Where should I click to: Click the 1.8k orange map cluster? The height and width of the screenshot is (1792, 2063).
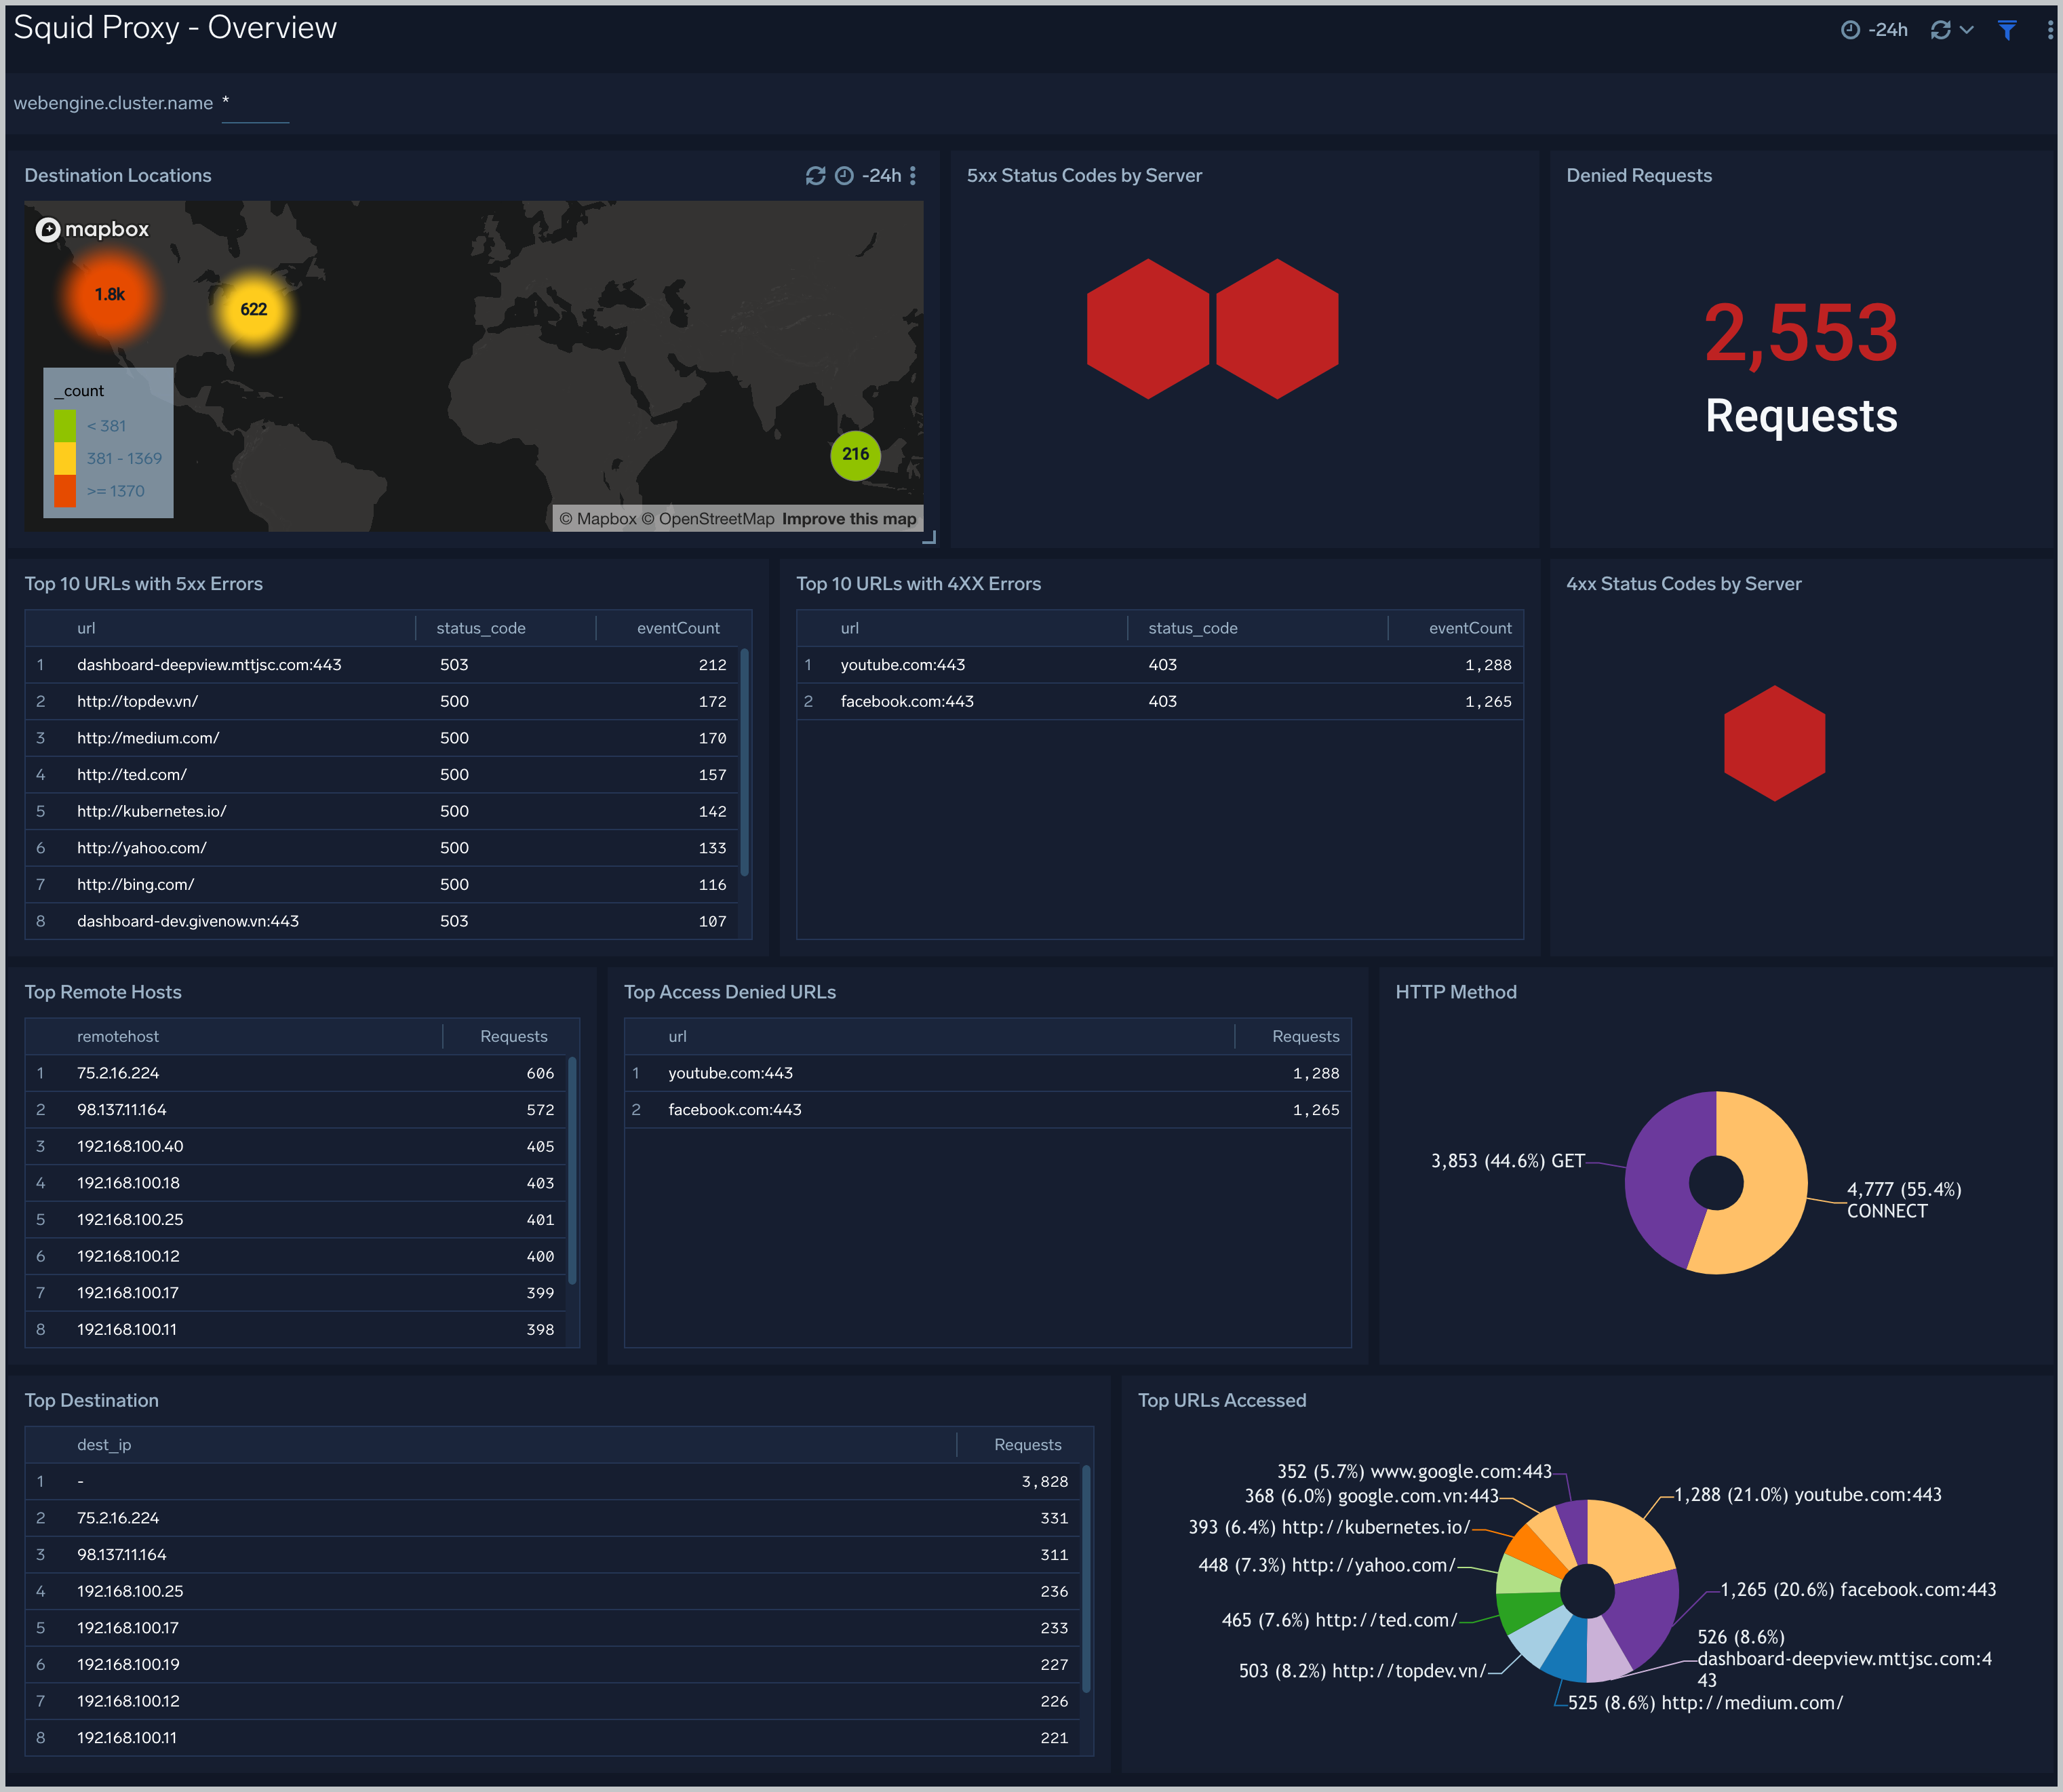pyautogui.click(x=110, y=295)
